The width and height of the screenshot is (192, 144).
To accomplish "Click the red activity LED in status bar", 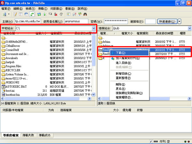I will point(188,141).
